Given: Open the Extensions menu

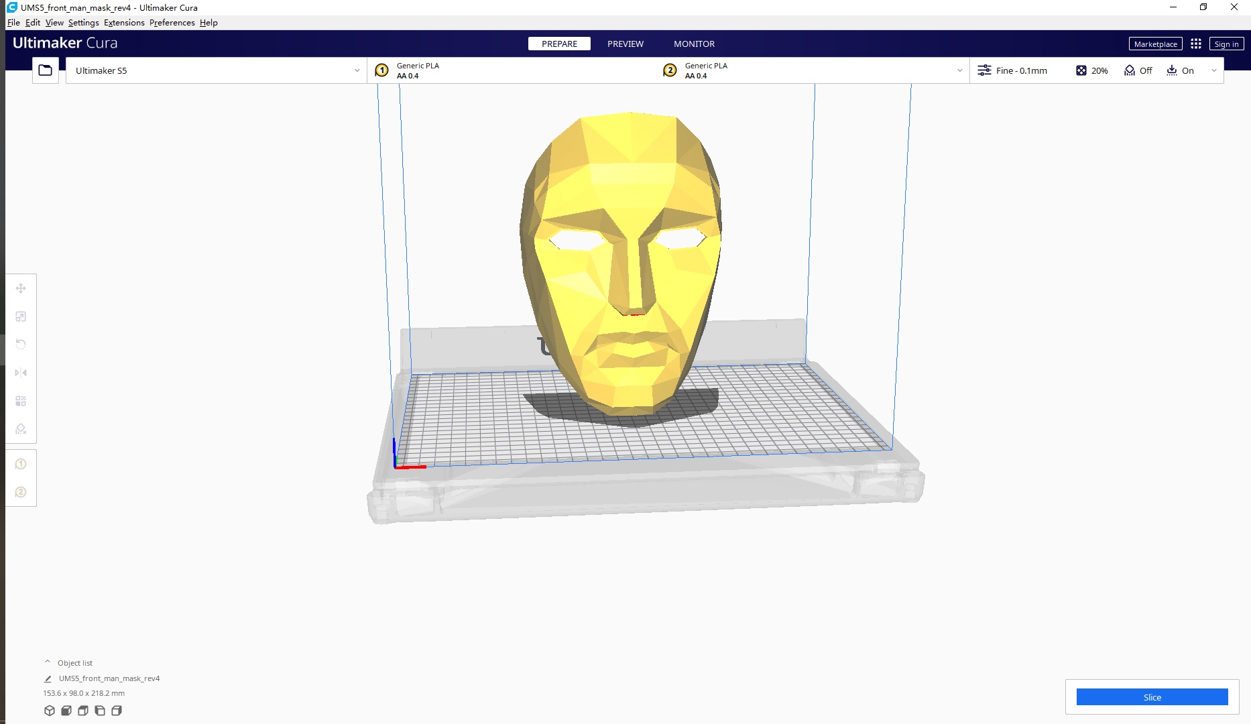Looking at the screenshot, I should tap(124, 23).
